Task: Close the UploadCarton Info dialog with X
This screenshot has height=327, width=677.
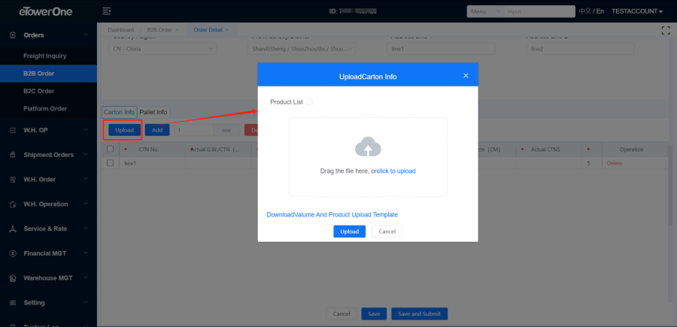Action: (x=466, y=76)
